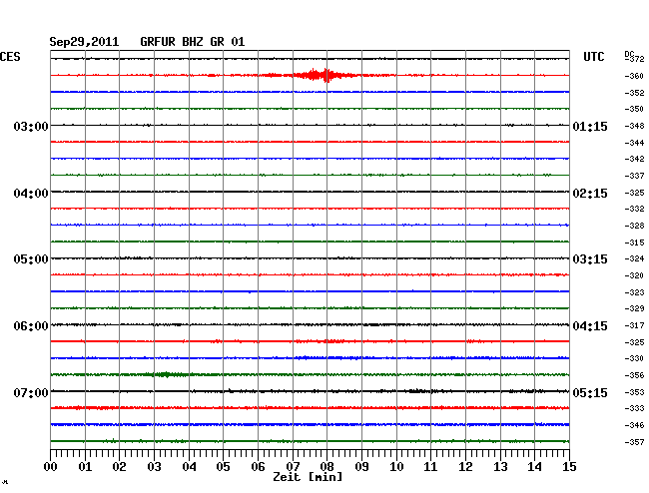Select the DC offset value -332

point(634,209)
